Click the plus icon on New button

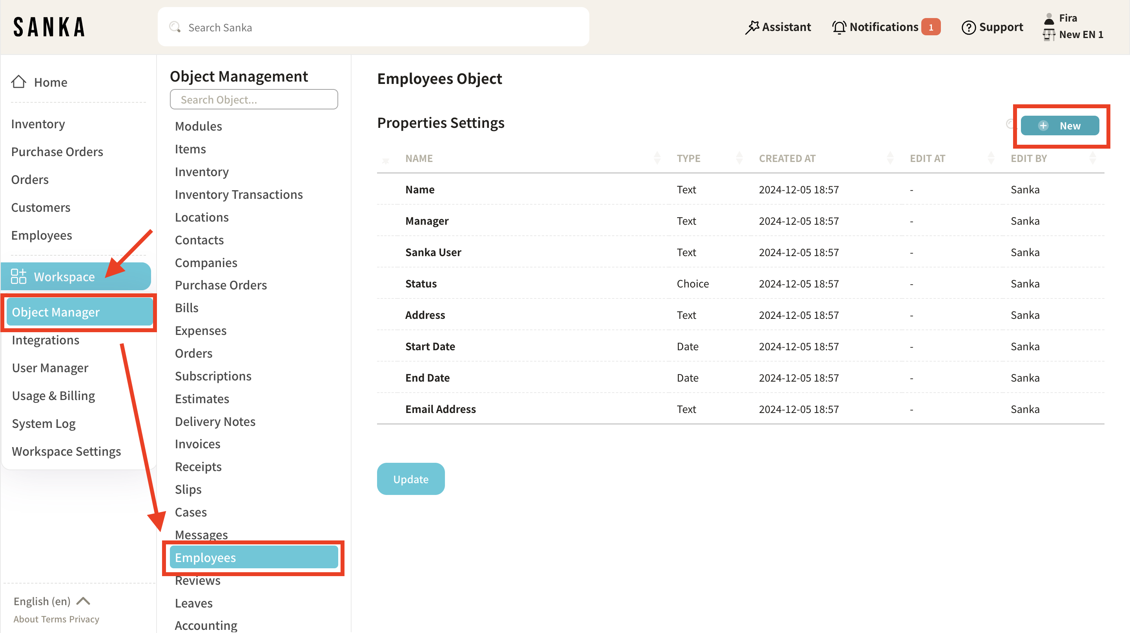[1043, 126]
